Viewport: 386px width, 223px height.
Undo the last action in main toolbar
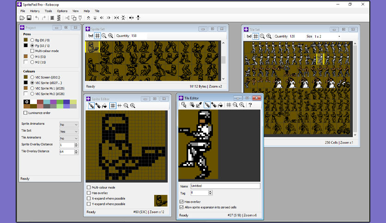point(37,18)
